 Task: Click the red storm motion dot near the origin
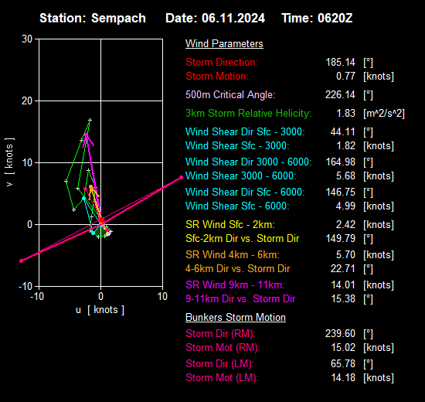tap(101, 220)
